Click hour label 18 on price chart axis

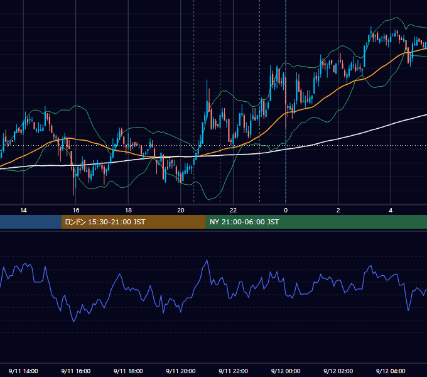click(128, 210)
